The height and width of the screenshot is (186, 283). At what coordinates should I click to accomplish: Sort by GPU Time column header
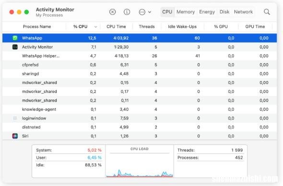click(255, 26)
